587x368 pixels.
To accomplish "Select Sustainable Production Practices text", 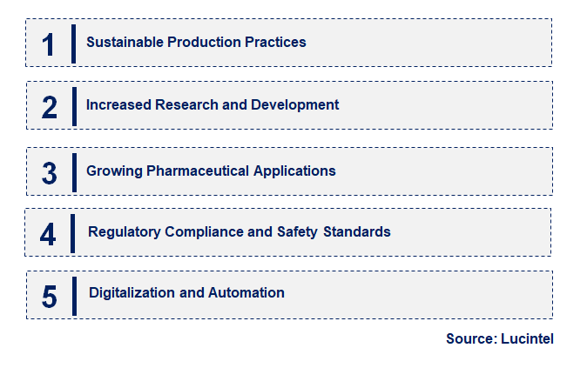I will point(196,42).
